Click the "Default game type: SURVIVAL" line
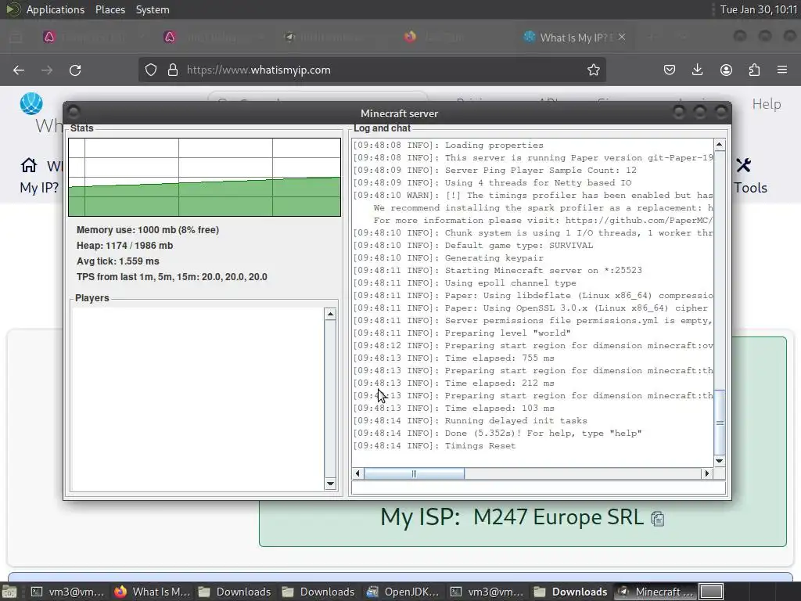 click(x=473, y=245)
